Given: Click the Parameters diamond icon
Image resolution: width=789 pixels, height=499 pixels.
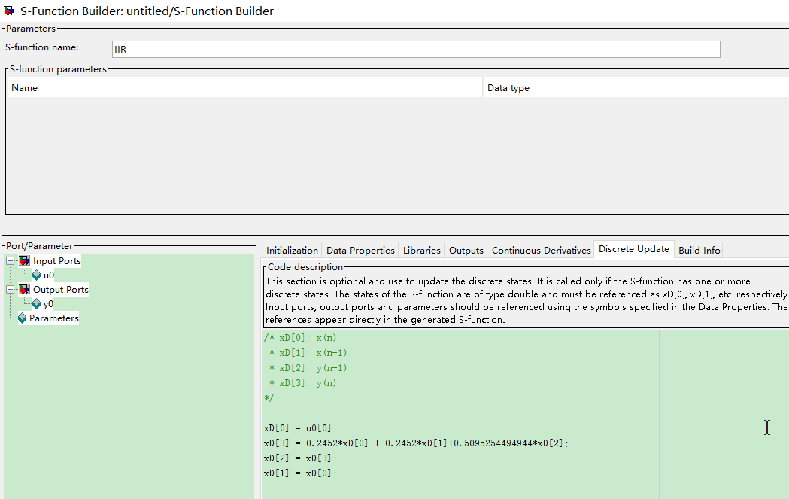Looking at the screenshot, I should (22, 318).
